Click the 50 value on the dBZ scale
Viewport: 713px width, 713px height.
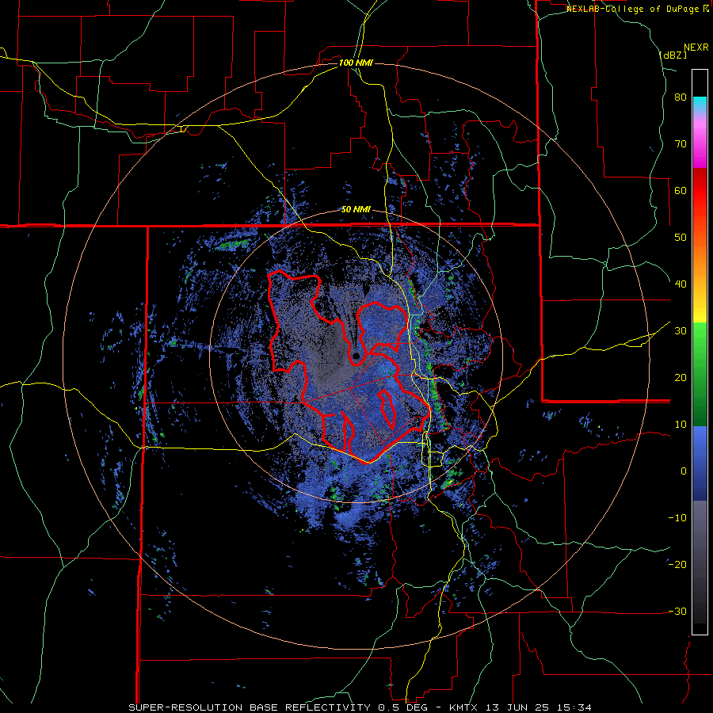pyautogui.click(x=681, y=238)
